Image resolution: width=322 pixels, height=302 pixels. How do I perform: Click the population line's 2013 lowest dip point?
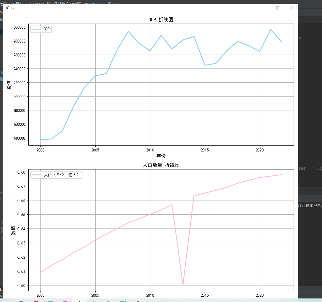coord(183,285)
